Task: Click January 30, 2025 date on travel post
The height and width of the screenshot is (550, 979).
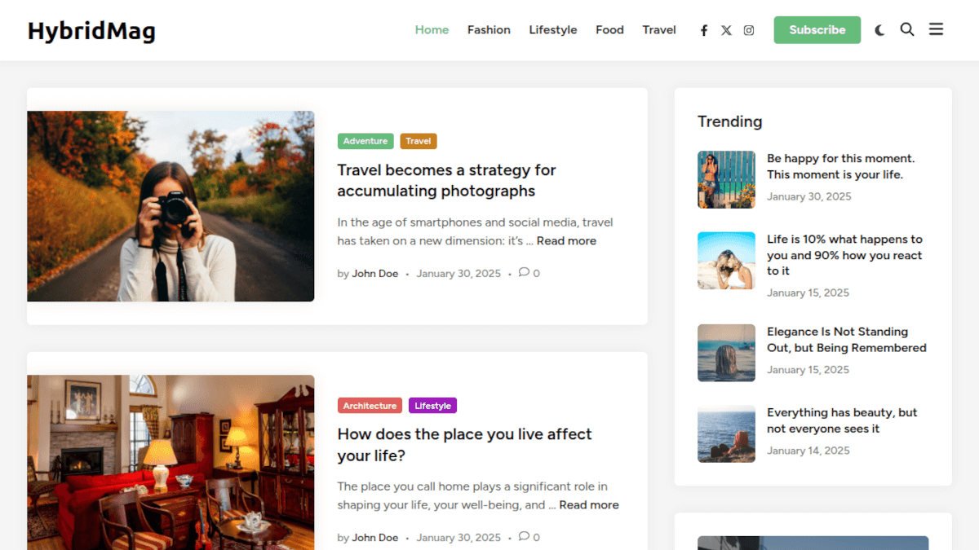Action: [458, 274]
